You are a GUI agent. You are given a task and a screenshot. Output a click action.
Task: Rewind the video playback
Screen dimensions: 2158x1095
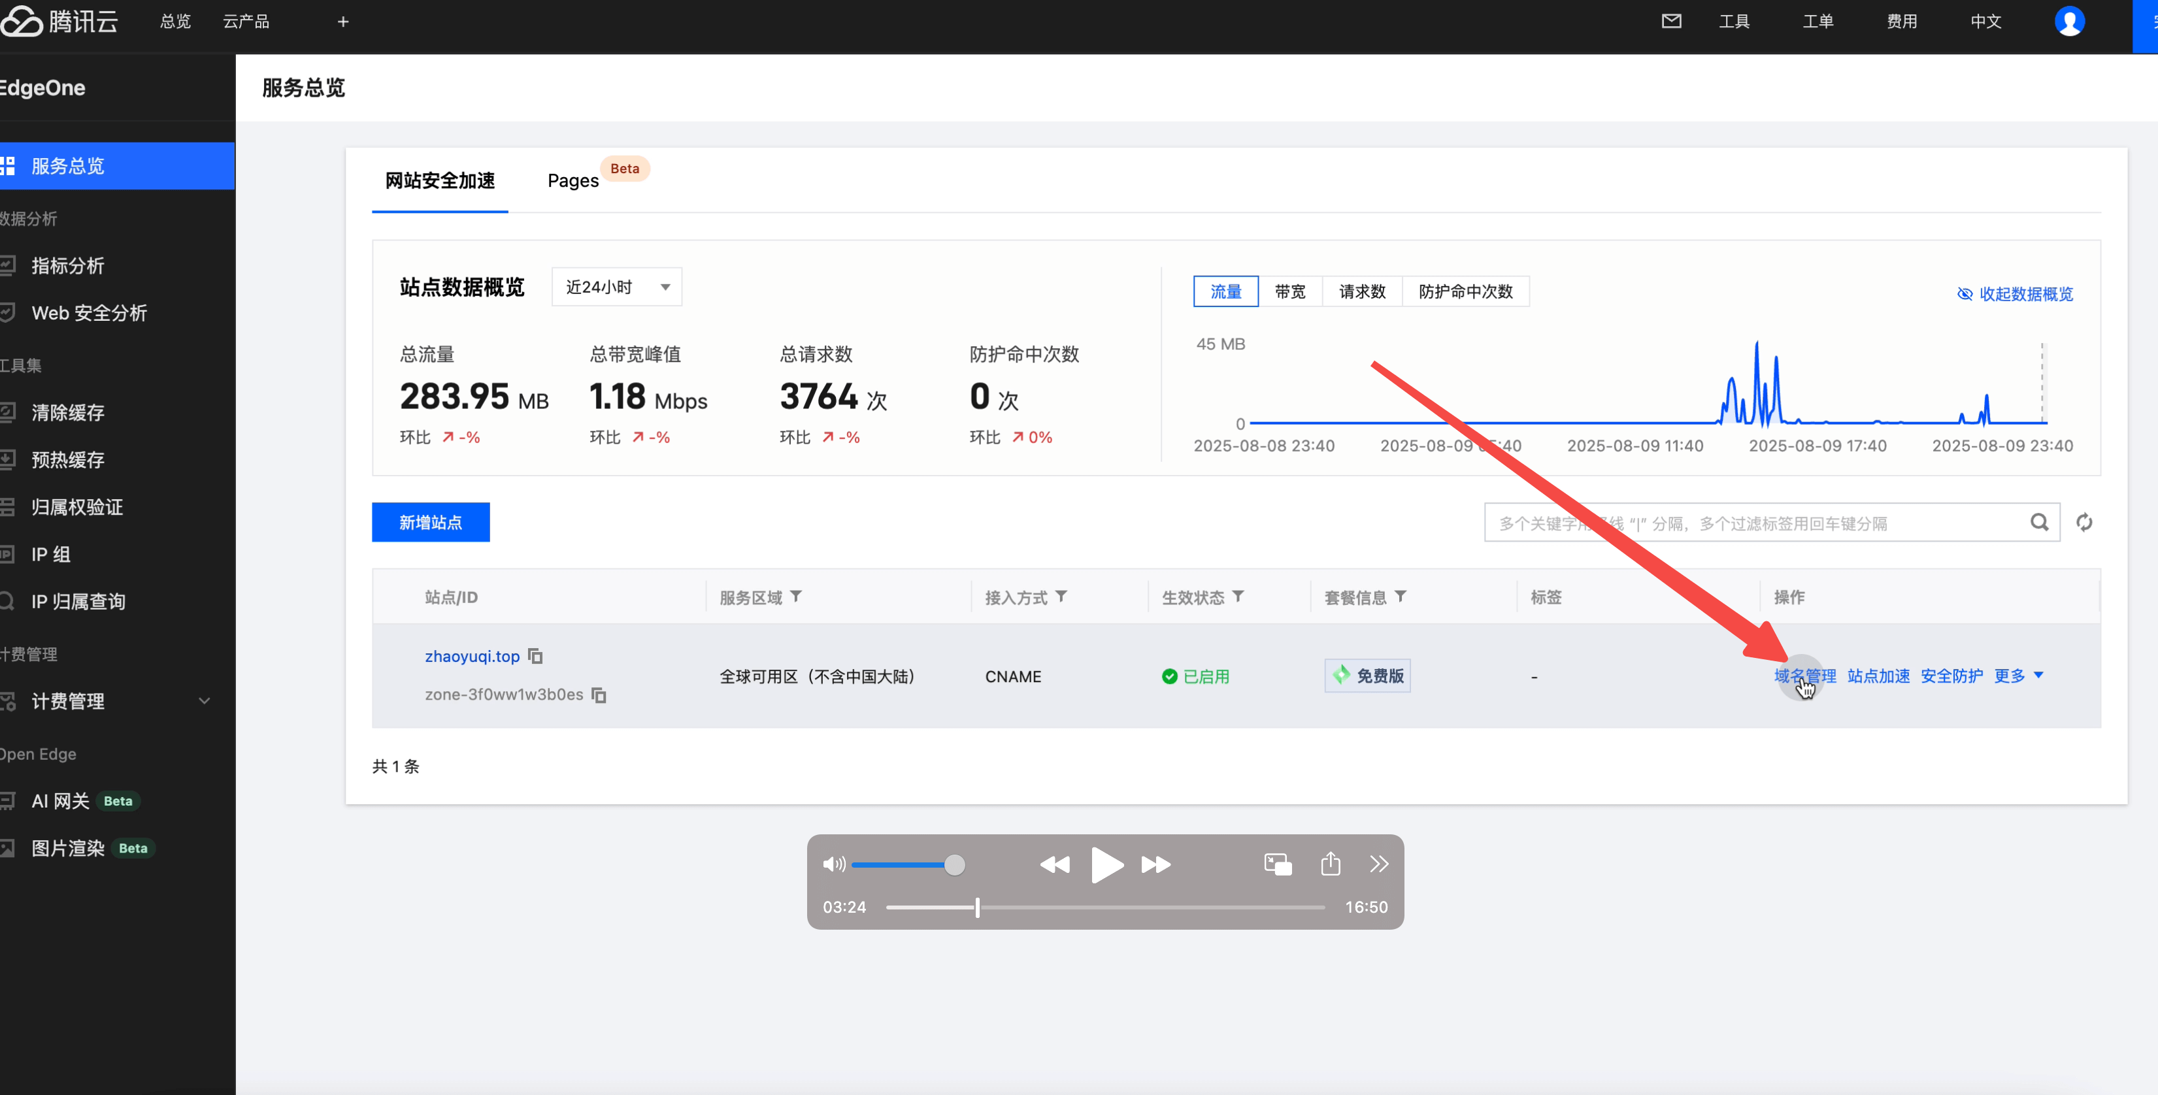tap(1055, 864)
